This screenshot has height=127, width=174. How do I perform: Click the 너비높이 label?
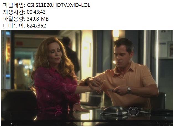click(x=14, y=26)
